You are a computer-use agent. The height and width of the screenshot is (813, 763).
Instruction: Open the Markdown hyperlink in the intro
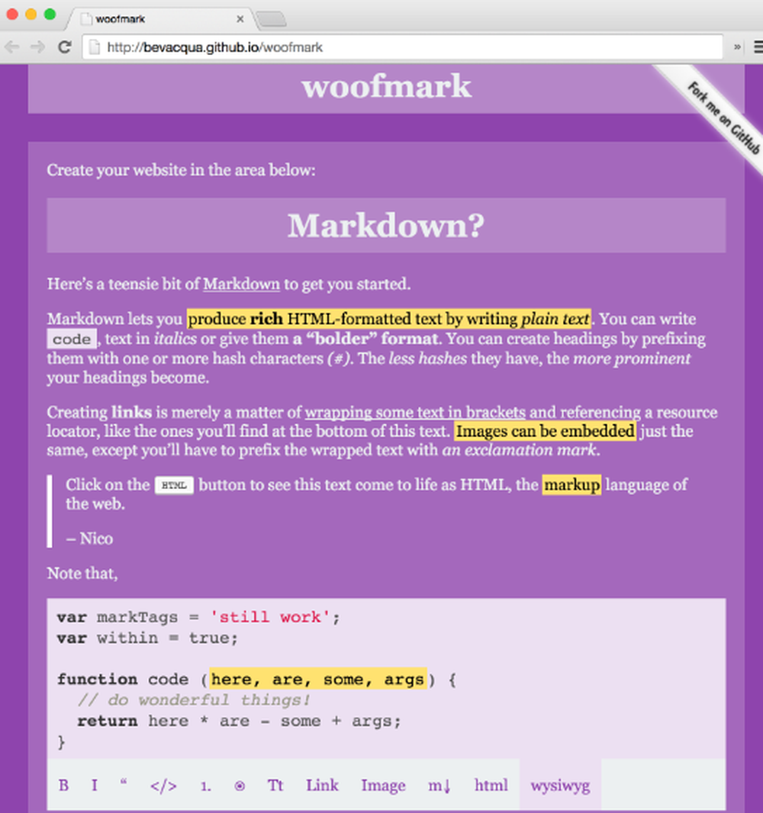pyautogui.click(x=241, y=284)
